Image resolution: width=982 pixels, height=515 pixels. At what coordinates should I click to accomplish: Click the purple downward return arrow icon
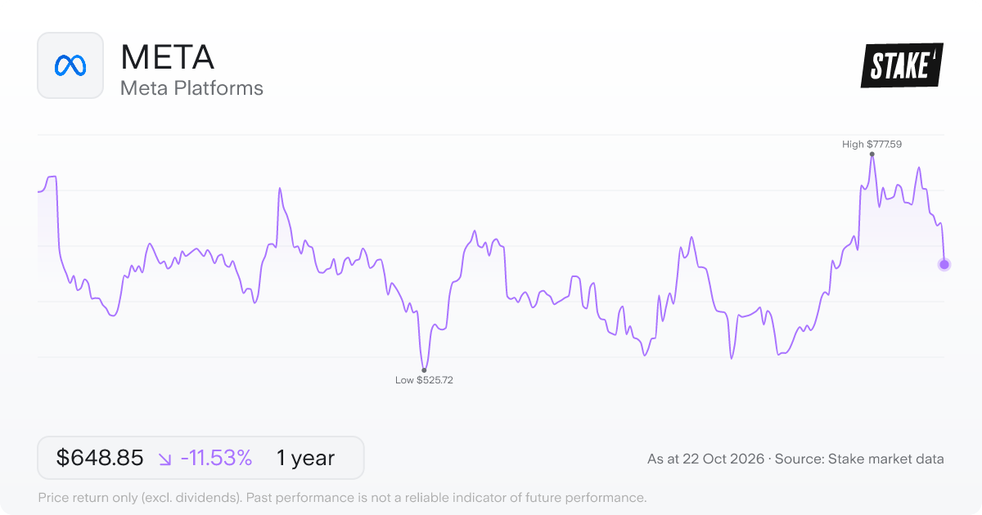(x=164, y=459)
